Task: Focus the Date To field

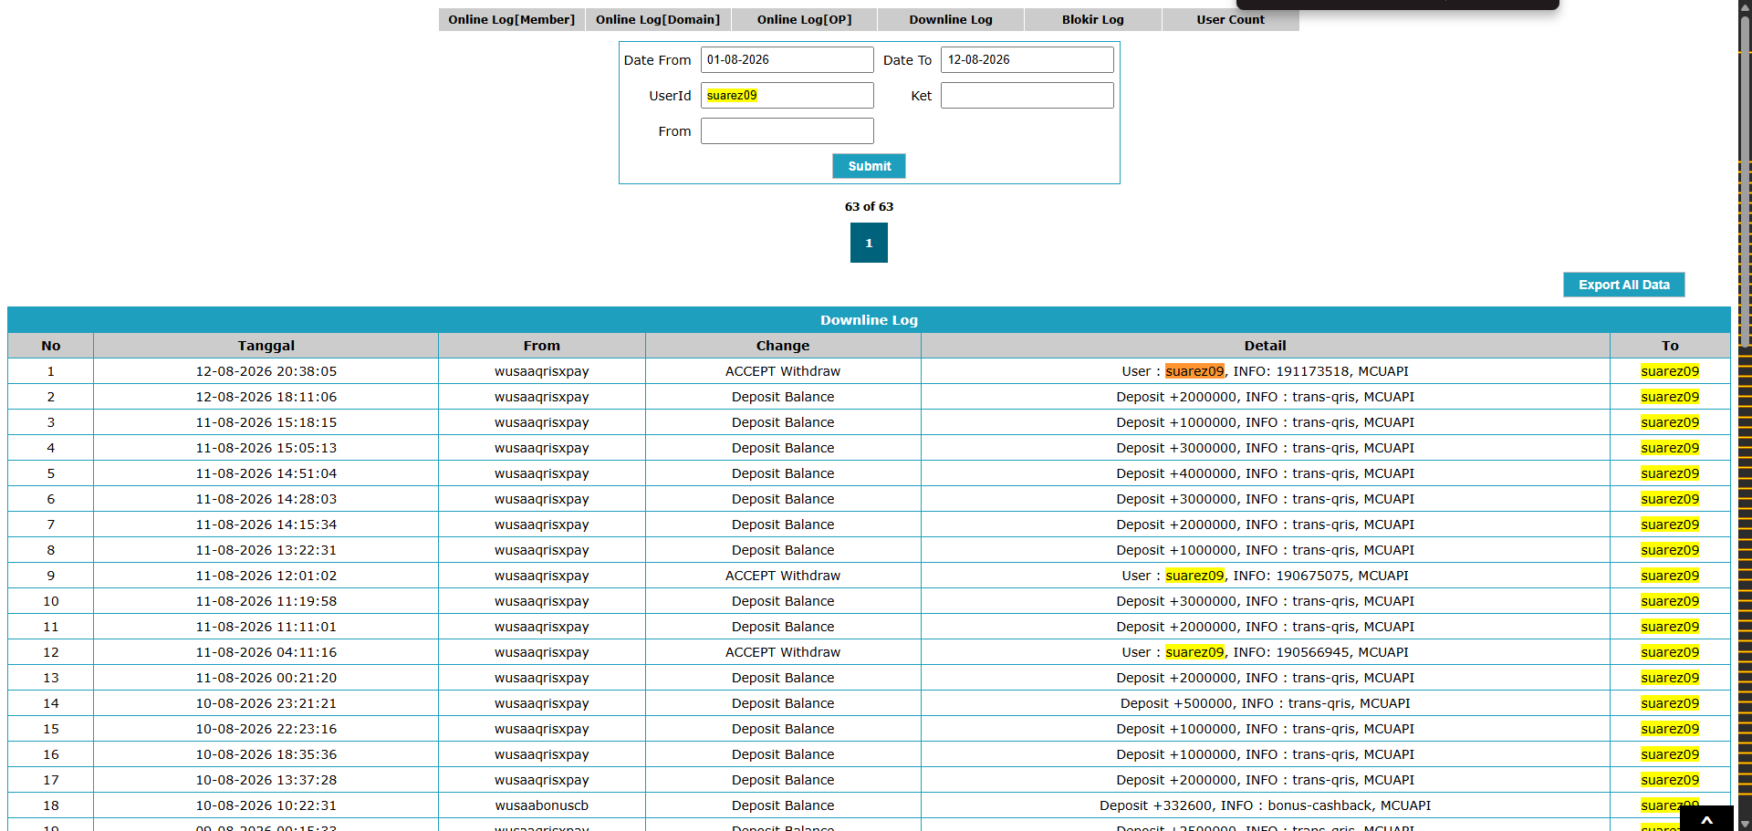Action: point(1027,60)
